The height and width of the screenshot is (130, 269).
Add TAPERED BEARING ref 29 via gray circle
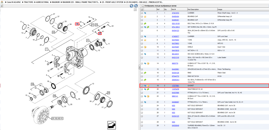tap(142, 125)
